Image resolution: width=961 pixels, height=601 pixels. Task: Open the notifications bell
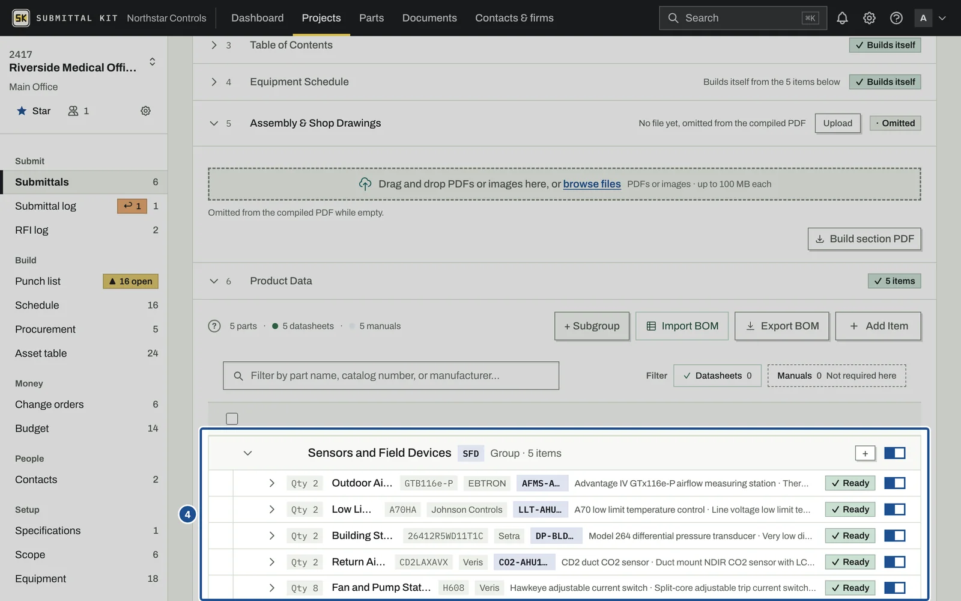(x=842, y=18)
